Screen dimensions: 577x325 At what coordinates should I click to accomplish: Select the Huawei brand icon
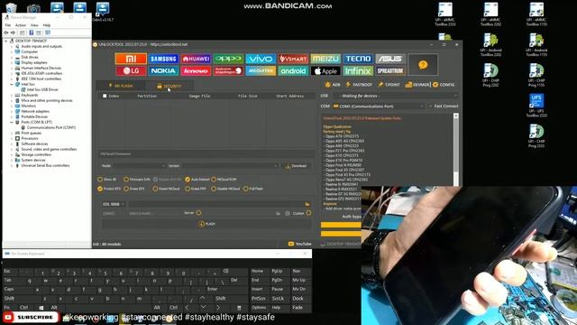click(196, 59)
